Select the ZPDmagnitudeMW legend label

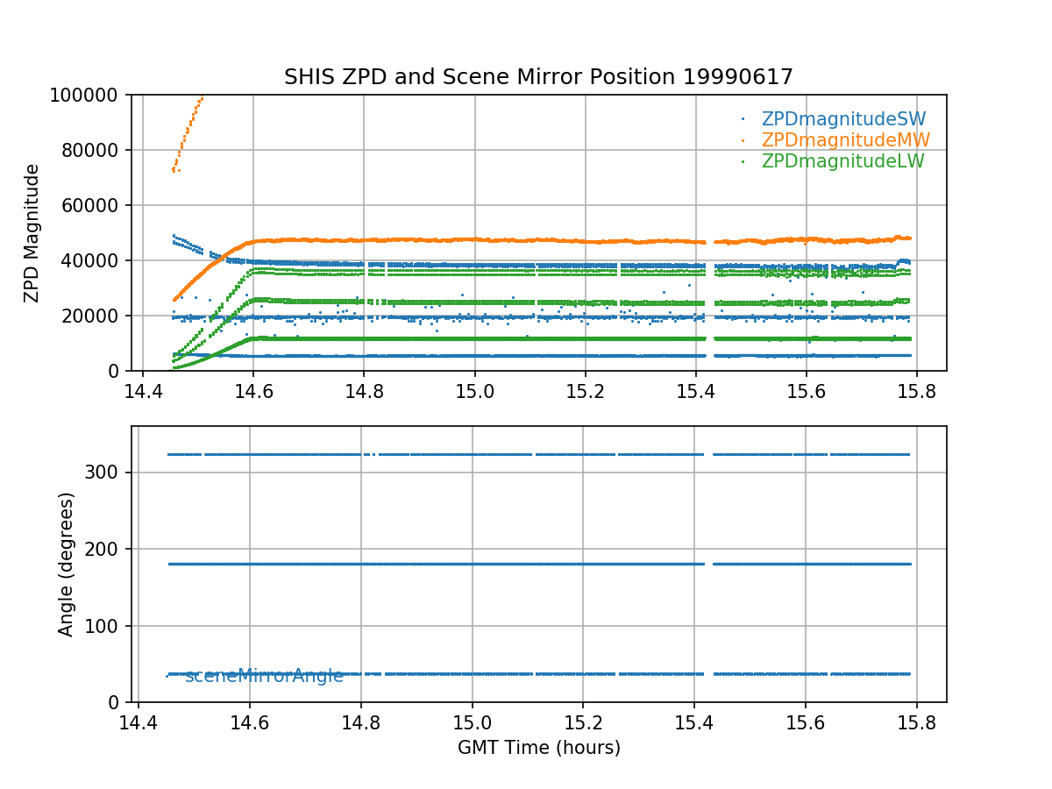pyautogui.click(x=845, y=140)
